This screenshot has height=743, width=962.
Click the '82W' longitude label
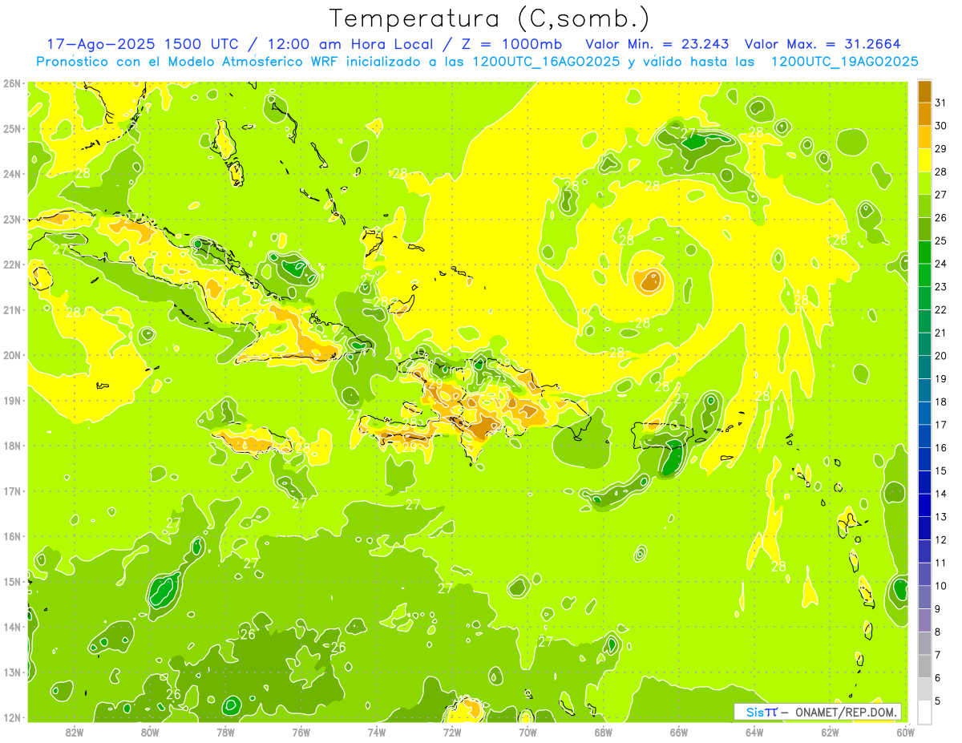click(74, 733)
